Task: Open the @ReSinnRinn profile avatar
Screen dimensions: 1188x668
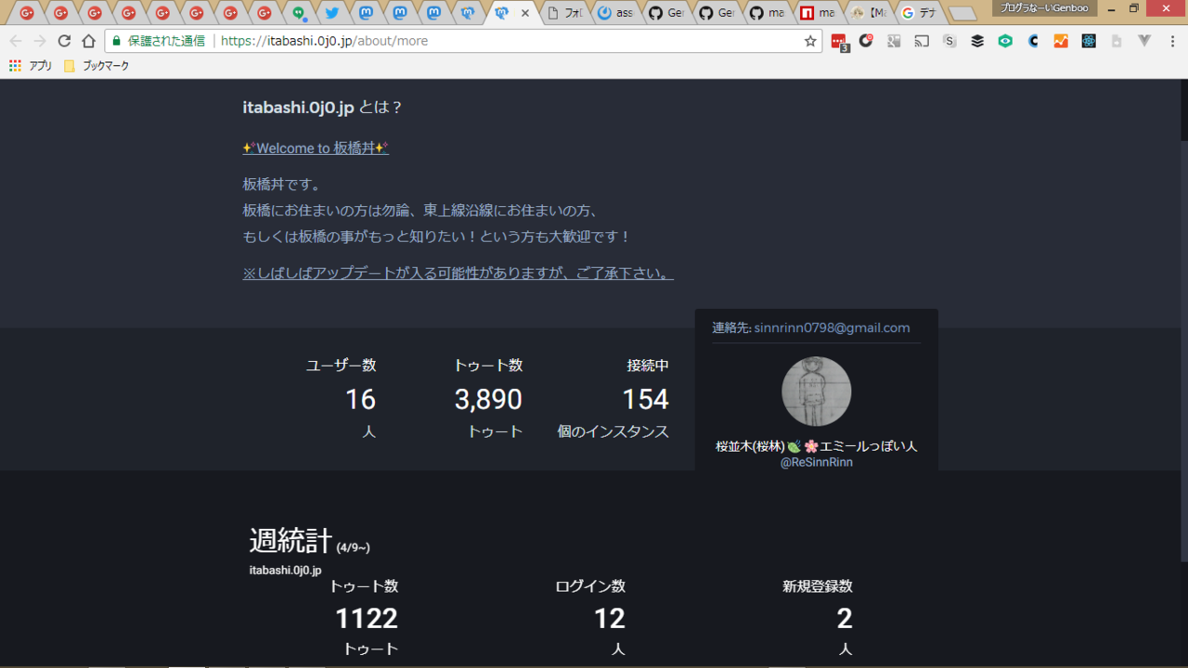Action: click(x=816, y=391)
